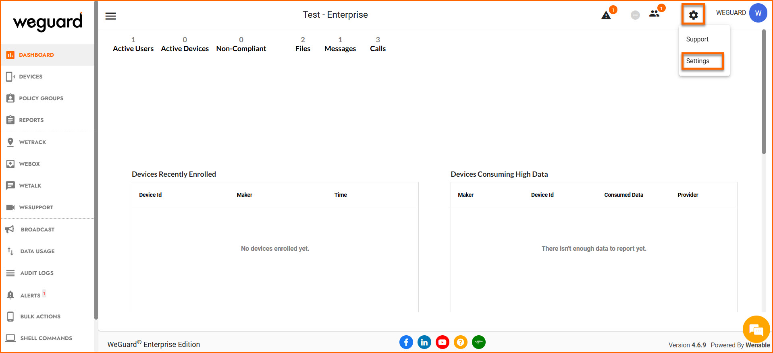773x353 pixels.
Task: Open the AUDIT LOGS menu item
Action: tap(47, 273)
